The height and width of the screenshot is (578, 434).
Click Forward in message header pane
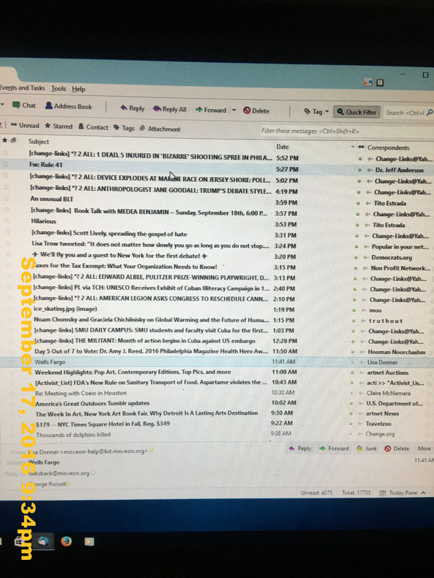pyautogui.click(x=334, y=448)
